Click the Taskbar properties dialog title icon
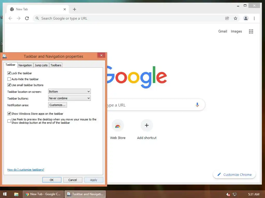 pos(5,56)
